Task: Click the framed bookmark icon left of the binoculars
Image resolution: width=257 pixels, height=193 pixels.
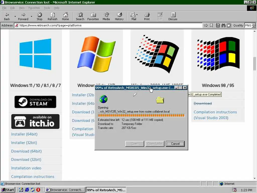Action: pos(218,25)
